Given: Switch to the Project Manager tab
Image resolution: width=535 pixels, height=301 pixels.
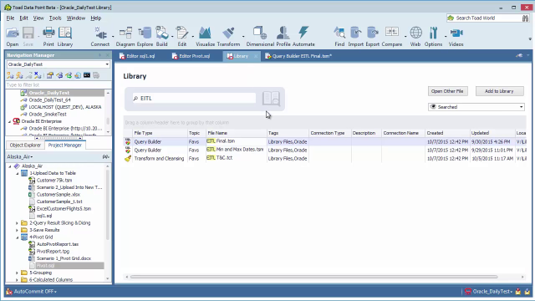Looking at the screenshot, I should pos(65,145).
